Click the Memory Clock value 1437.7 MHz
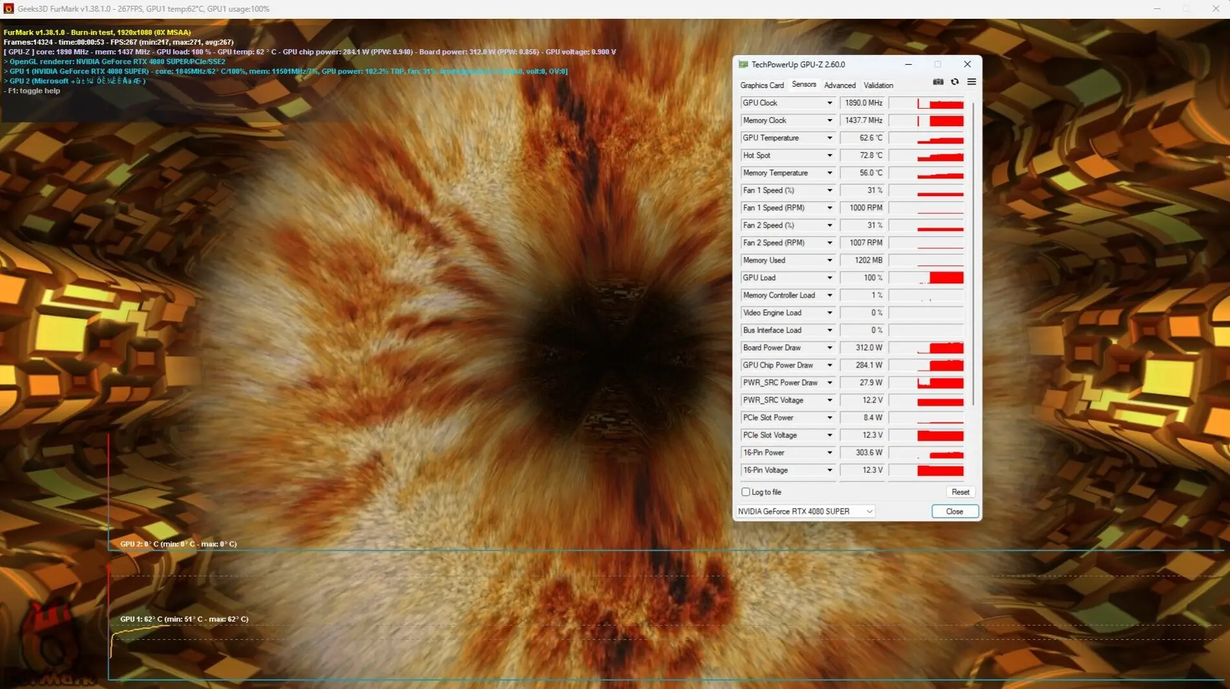The image size is (1230, 689). click(x=862, y=121)
